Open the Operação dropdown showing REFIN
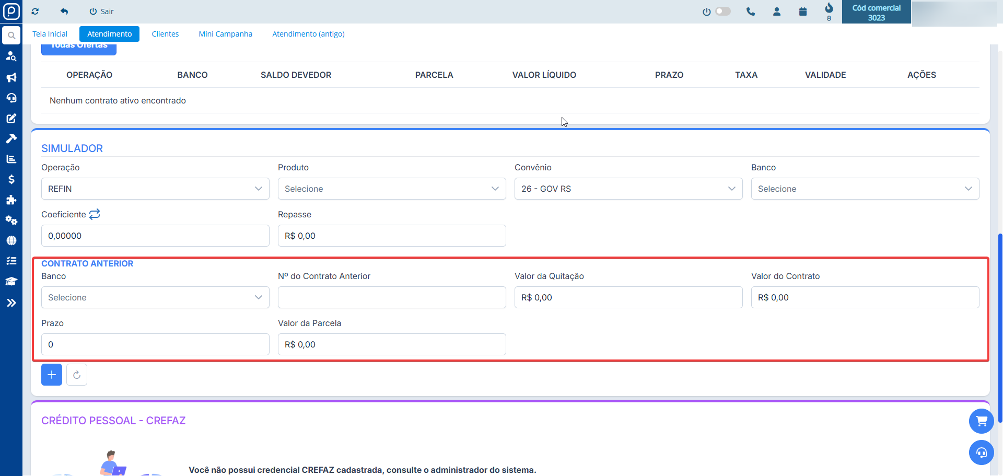The height and width of the screenshot is (476, 1003). (x=155, y=189)
